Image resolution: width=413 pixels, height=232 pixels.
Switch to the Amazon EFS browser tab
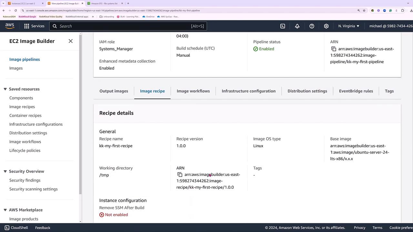105,4
